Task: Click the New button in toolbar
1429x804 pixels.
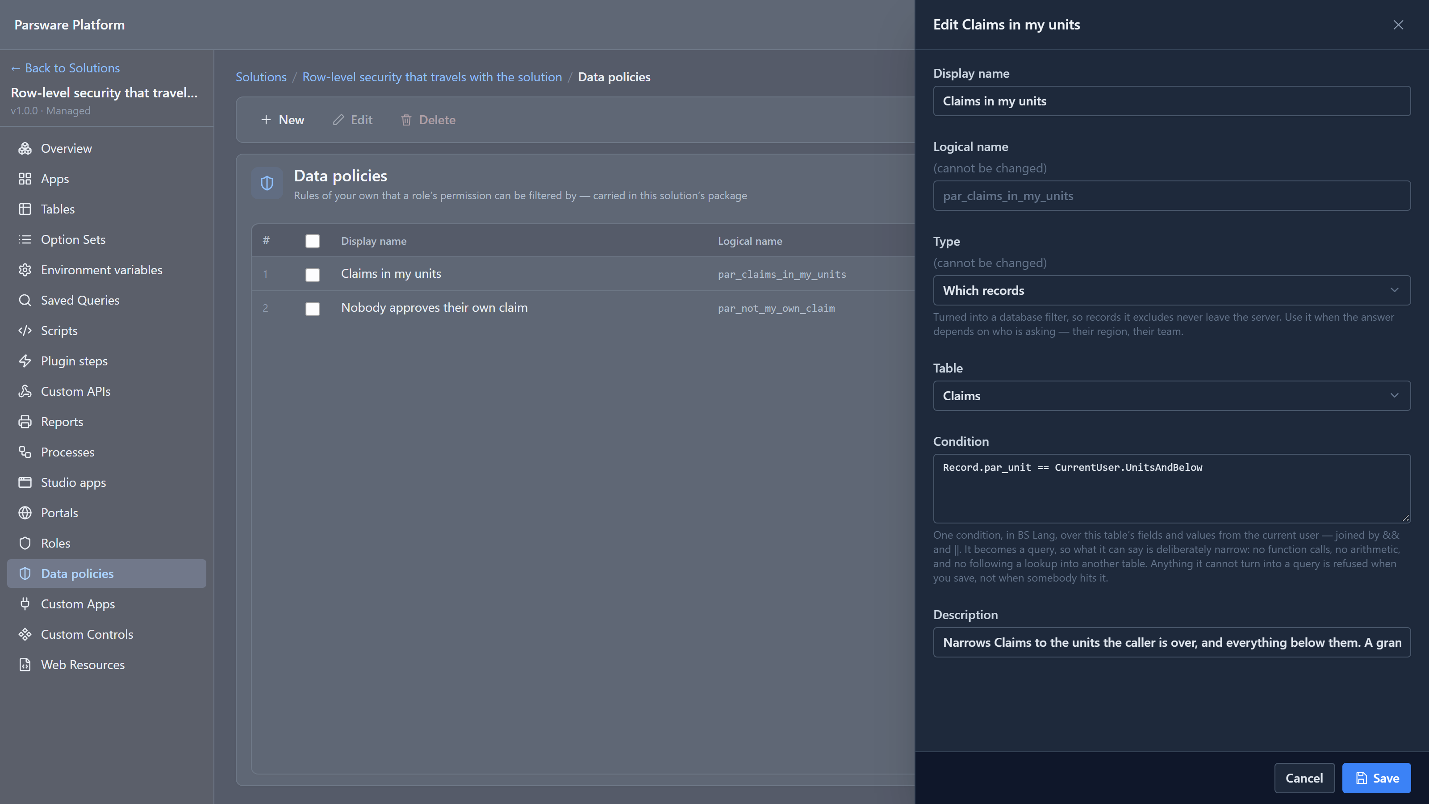Action: pos(282,120)
